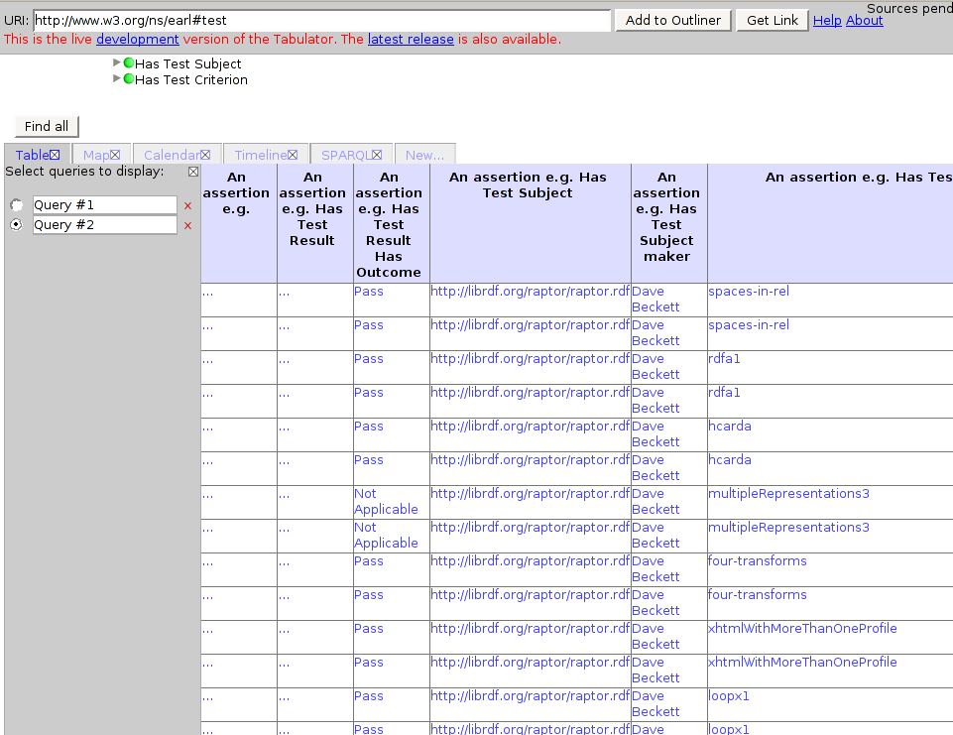Image resolution: width=953 pixels, height=735 pixels.
Task: Open first xhtmlWithMoreThanOneProfile link
Action: (803, 629)
